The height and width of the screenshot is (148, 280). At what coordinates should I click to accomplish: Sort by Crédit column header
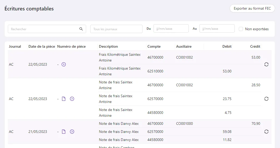(x=255, y=47)
